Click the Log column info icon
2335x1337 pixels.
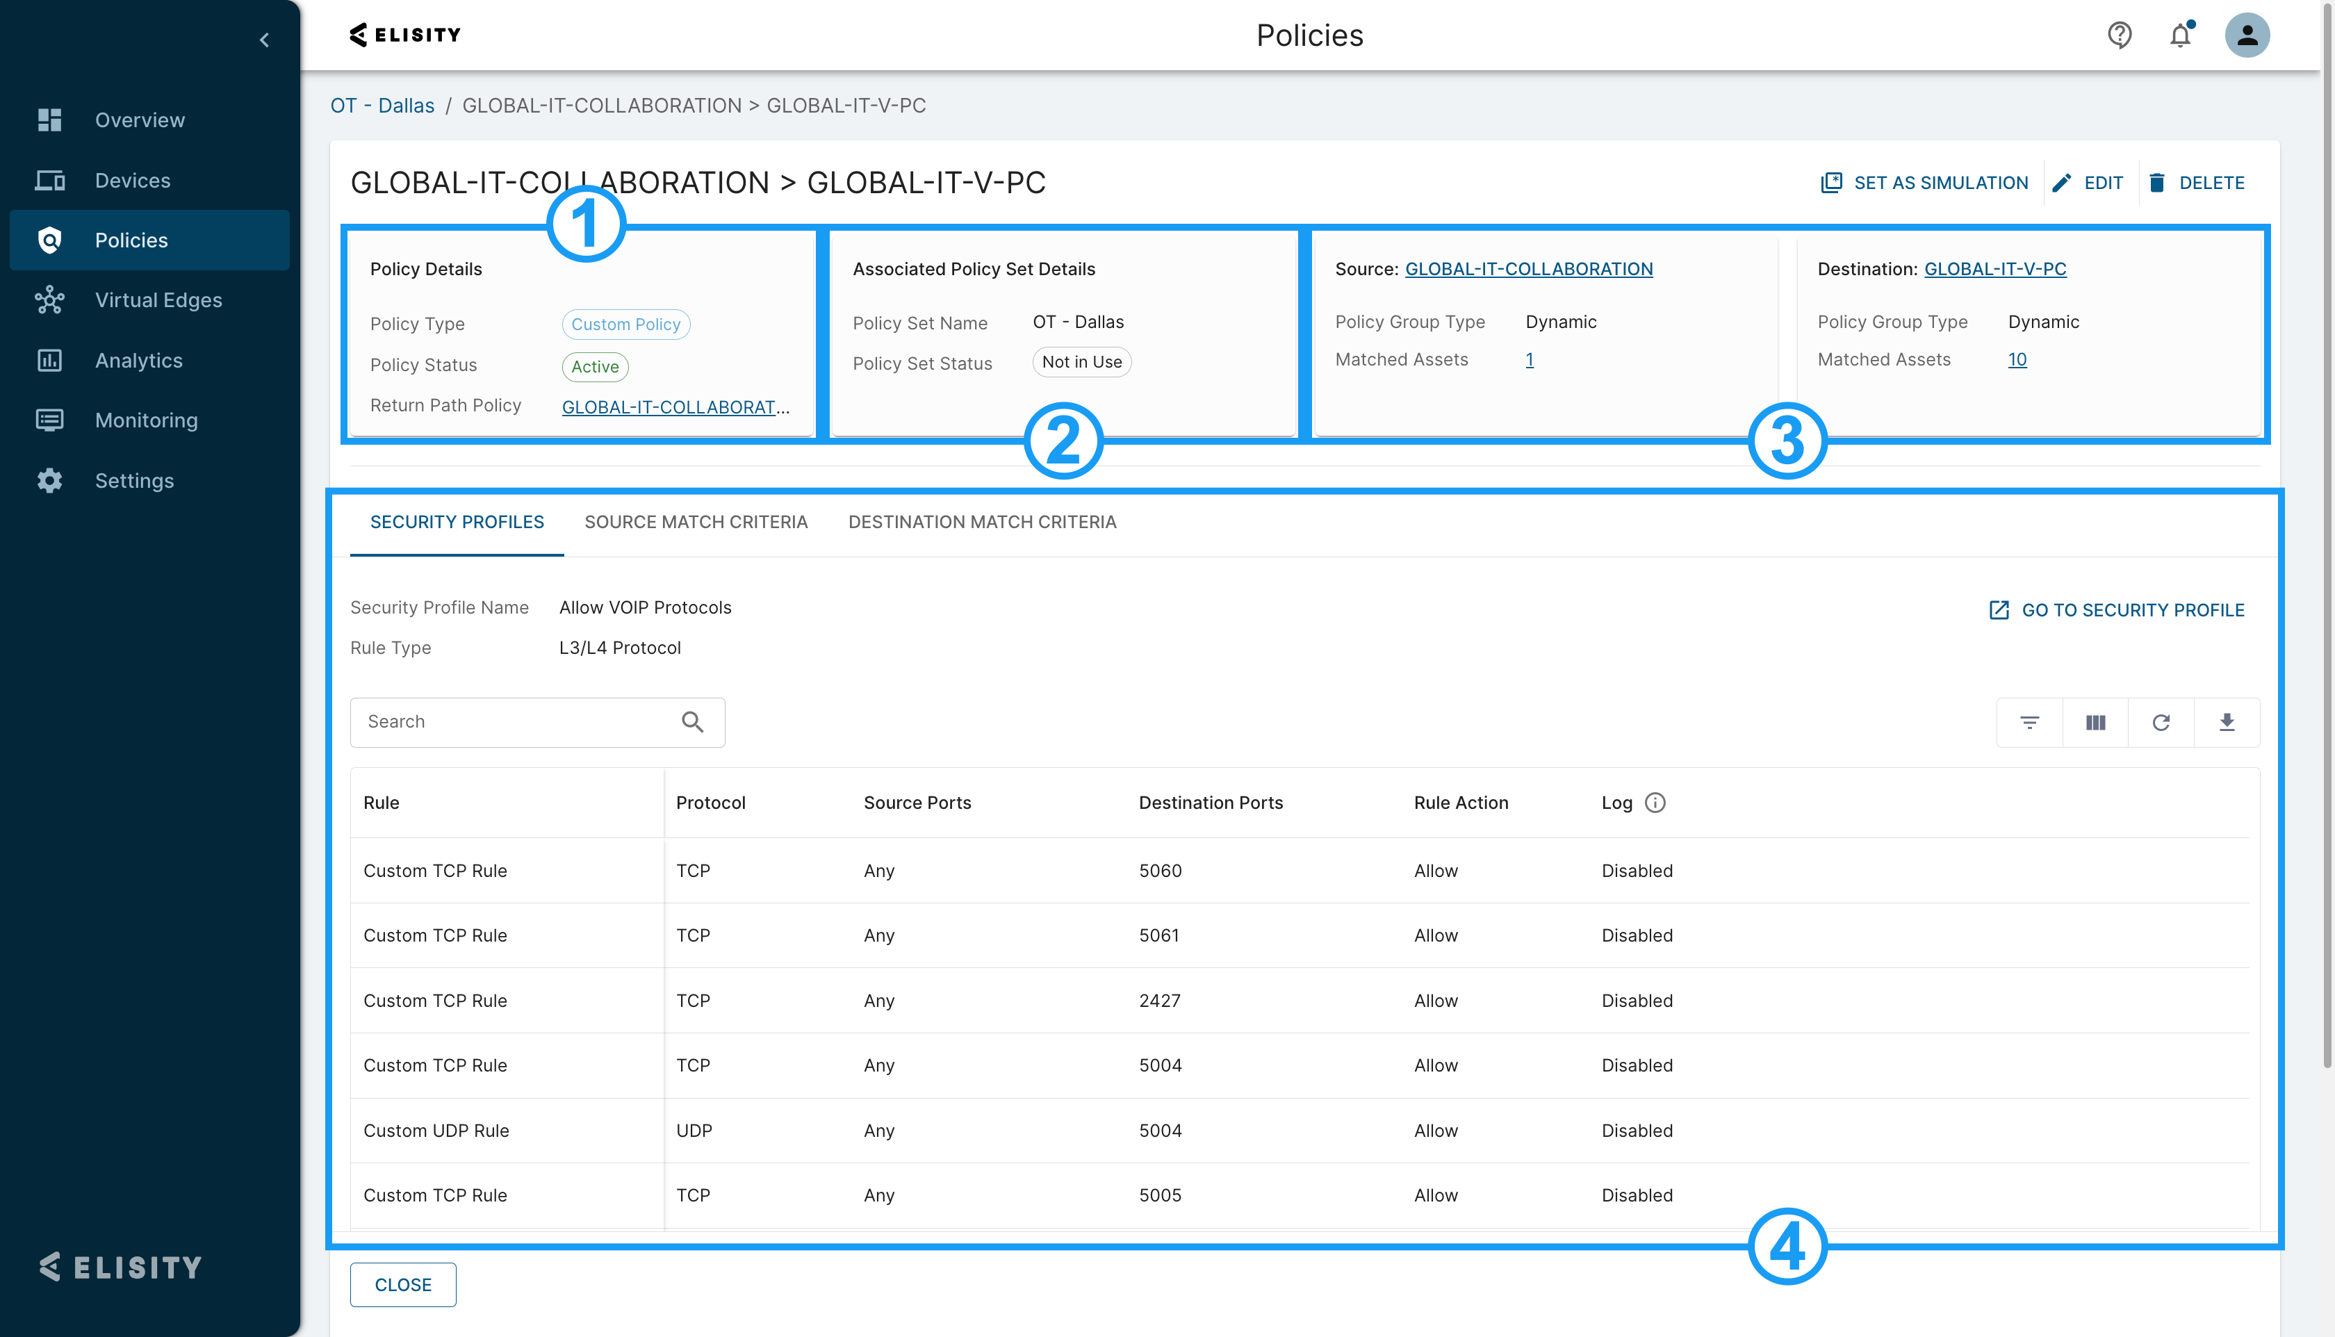(1655, 803)
